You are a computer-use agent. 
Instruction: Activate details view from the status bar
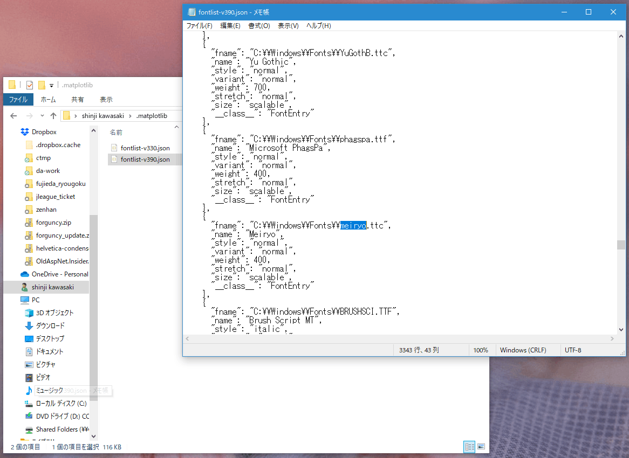(x=469, y=447)
